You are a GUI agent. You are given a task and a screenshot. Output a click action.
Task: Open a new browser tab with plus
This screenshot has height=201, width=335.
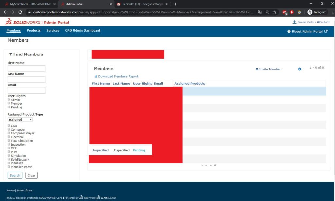click(175, 4)
